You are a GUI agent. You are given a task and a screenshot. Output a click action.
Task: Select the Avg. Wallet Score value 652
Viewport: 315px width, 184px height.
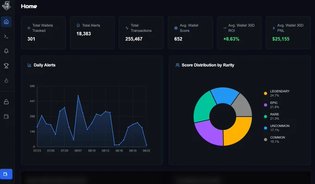click(178, 39)
